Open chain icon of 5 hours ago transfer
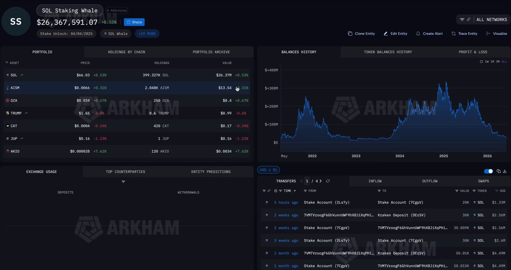This screenshot has height=270, width=511. [x=267, y=202]
